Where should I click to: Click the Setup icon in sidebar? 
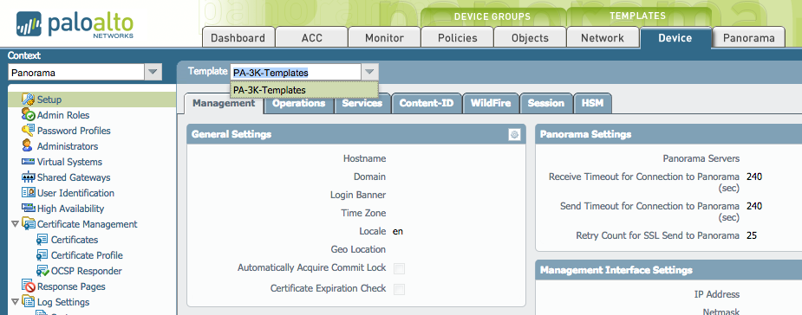click(28, 100)
